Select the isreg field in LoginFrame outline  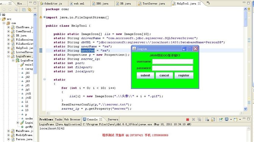click(27, 69)
